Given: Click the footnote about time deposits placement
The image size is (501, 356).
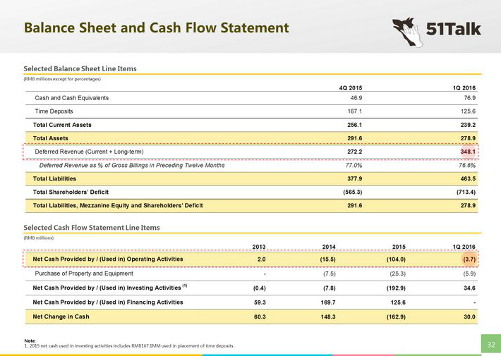Looking at the screenshot, I should point(128,345).
